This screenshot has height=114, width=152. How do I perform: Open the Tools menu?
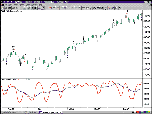coord(28,5)
